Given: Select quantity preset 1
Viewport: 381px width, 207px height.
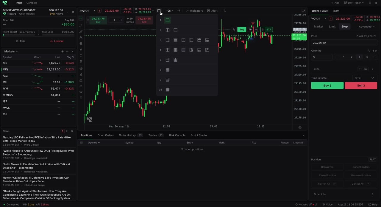Looking at the screenshot, I should (344, 57).
